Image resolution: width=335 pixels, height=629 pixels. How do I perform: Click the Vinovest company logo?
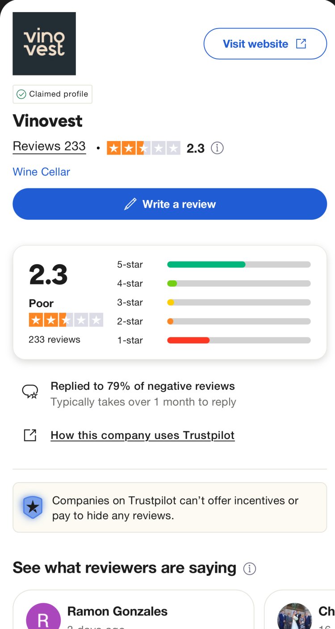(x=44, y=43)
